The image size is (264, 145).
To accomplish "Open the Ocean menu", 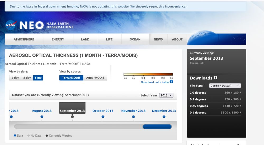I will pos(135,39).
